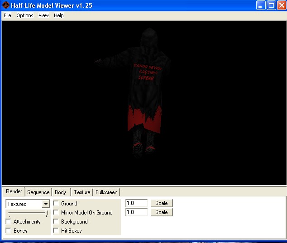Switch to the Texture tab
The height and width of the screenshot is (243, 287).
pyautogui.click(x=82, y=192)
